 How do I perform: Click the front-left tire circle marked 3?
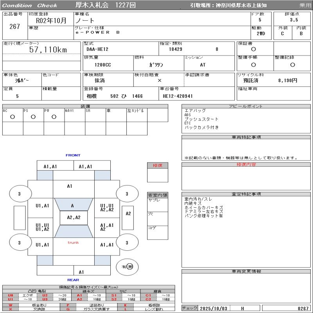coord(19,194)
